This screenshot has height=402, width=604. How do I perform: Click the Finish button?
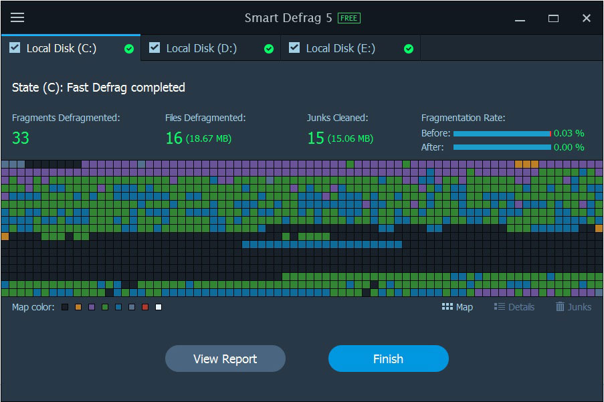click(388, 359)
